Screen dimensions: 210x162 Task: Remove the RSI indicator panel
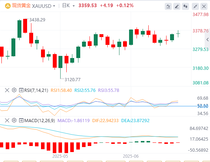click(7, 90)
